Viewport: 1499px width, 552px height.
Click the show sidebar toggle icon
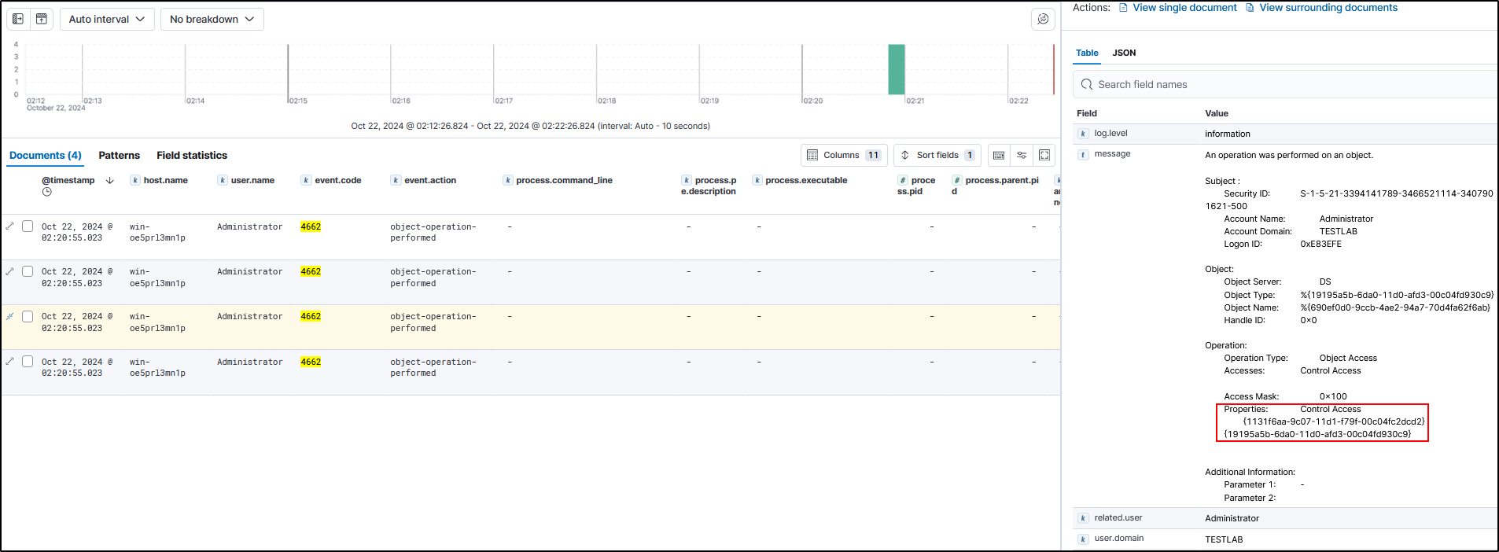click(18, 19)
